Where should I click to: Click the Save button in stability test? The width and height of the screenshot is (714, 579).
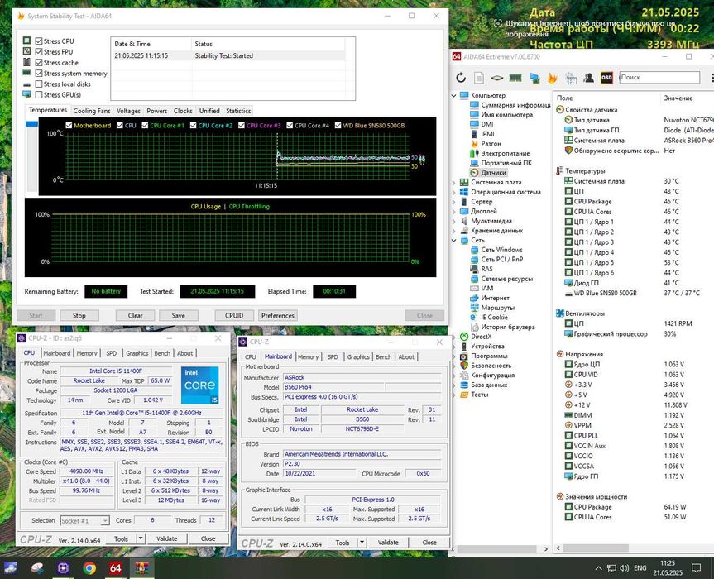coord(179,315)
